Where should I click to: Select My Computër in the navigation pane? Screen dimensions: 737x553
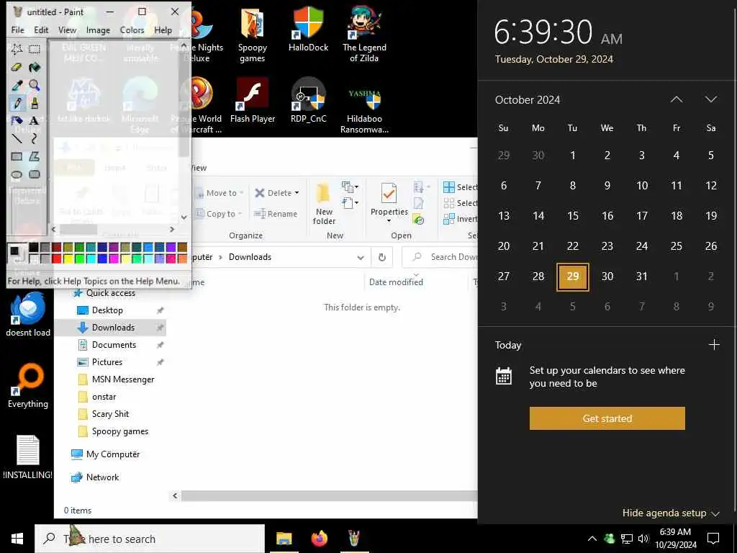coord(113,454)
